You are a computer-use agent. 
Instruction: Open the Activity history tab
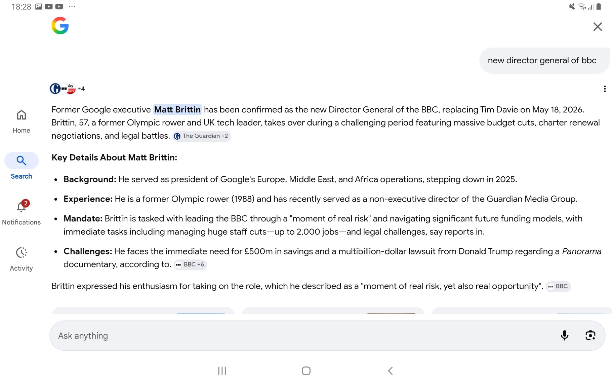click(21, 259)
